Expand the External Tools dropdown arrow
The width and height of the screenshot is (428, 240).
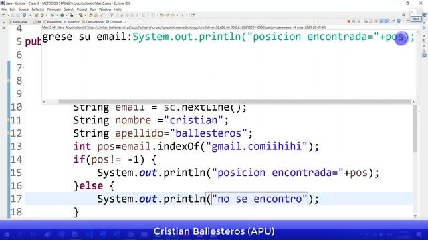tap(85, 15)
